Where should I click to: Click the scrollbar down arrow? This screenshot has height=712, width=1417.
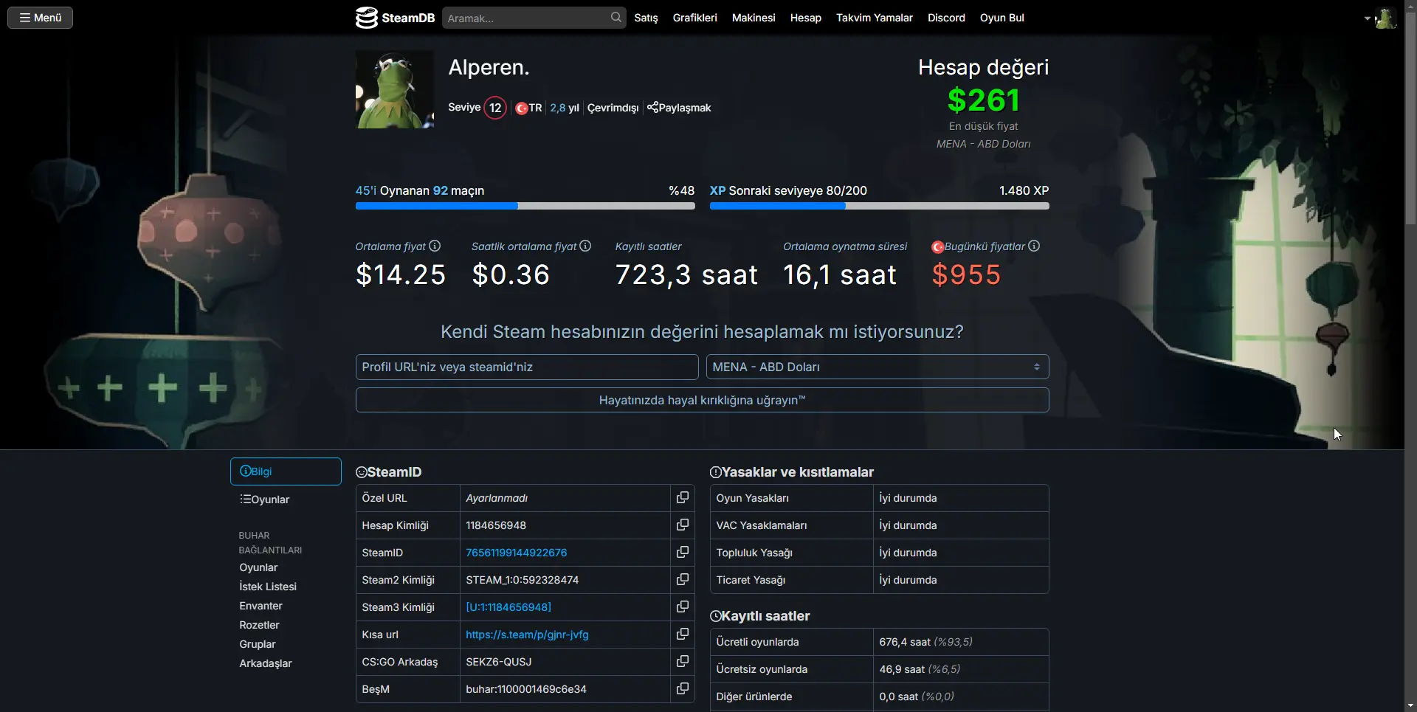1410,706
